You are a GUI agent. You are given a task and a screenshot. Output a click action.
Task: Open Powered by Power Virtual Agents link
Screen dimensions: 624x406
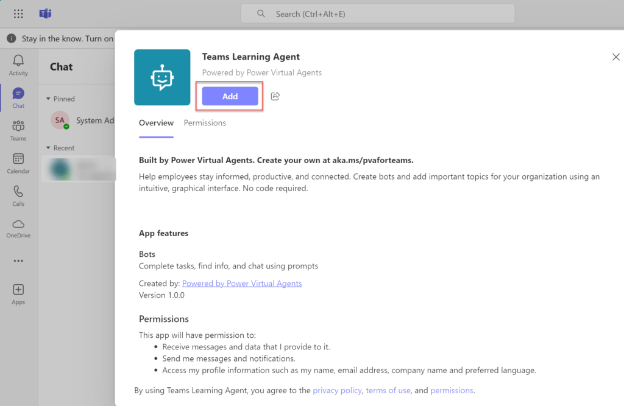tap(242, 284)
